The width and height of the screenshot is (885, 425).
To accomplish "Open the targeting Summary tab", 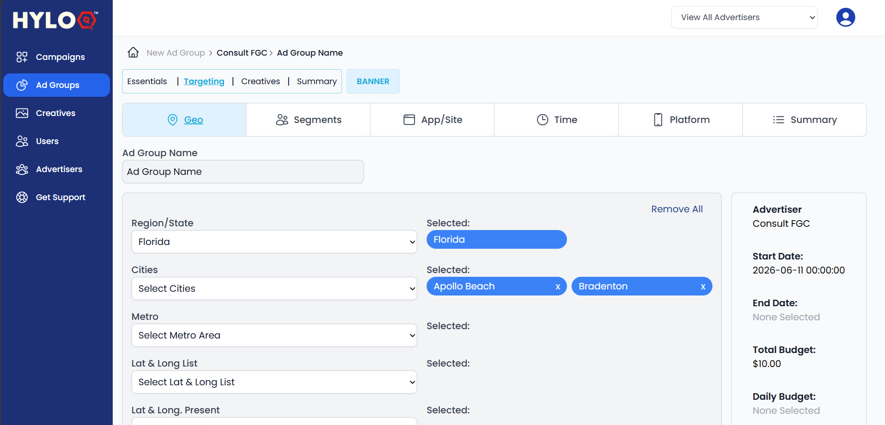I will click(x=805, y=120).
